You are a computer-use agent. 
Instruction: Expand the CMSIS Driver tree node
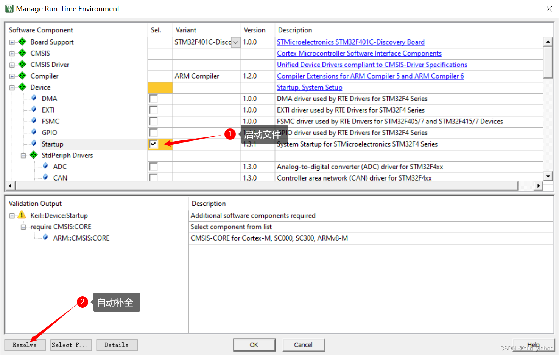click(12, 65)
